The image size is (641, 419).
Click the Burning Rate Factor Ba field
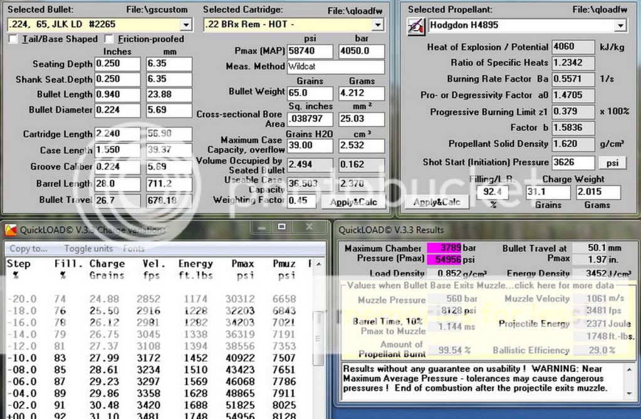click(x=573, y=80)
